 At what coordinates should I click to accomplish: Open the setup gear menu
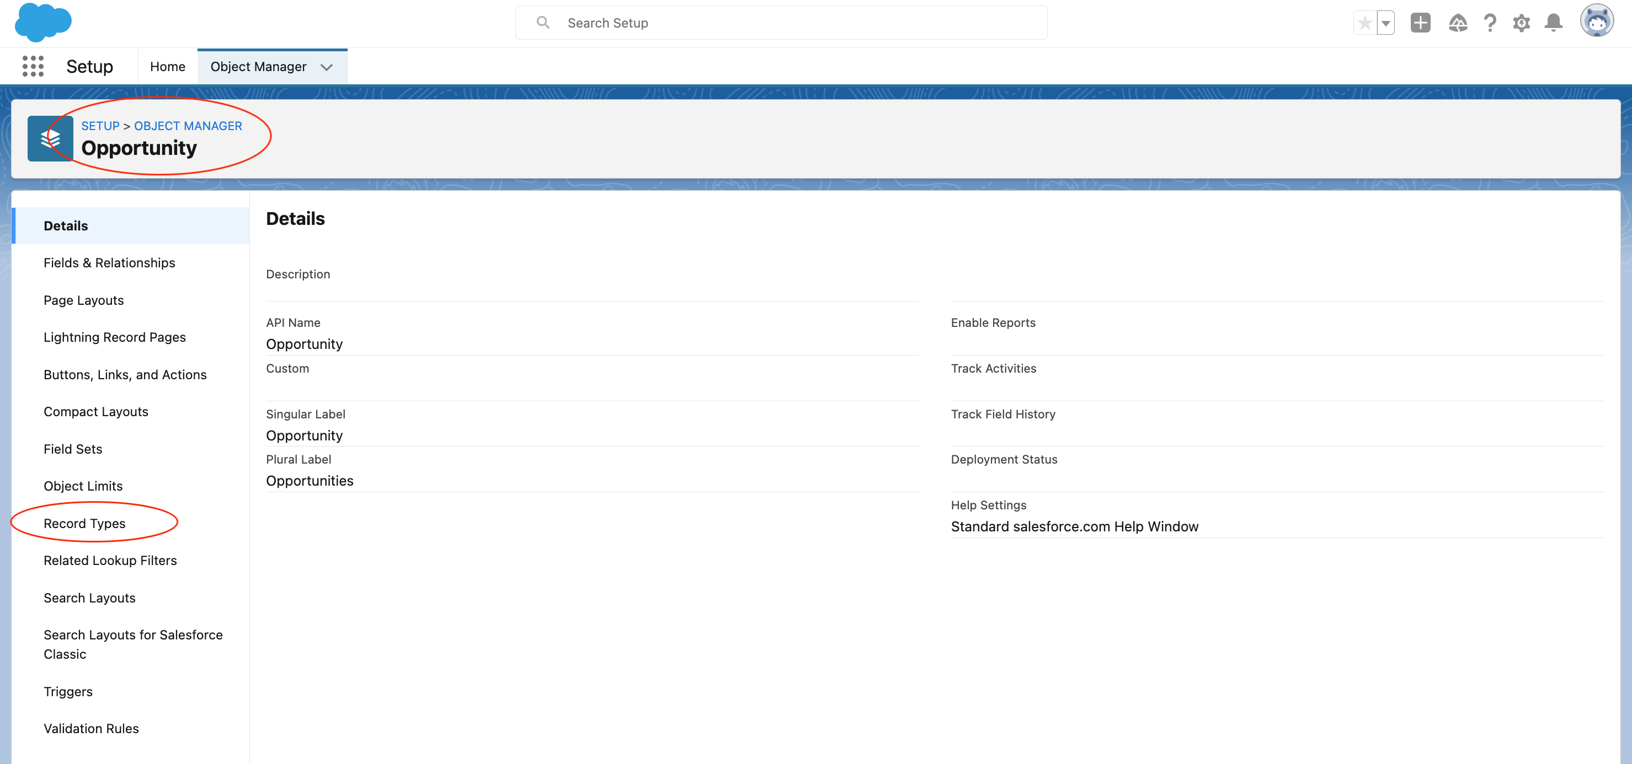point(1521,23)
